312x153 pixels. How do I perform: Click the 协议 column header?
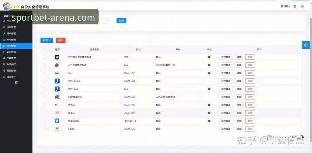(x=138, y=49)
